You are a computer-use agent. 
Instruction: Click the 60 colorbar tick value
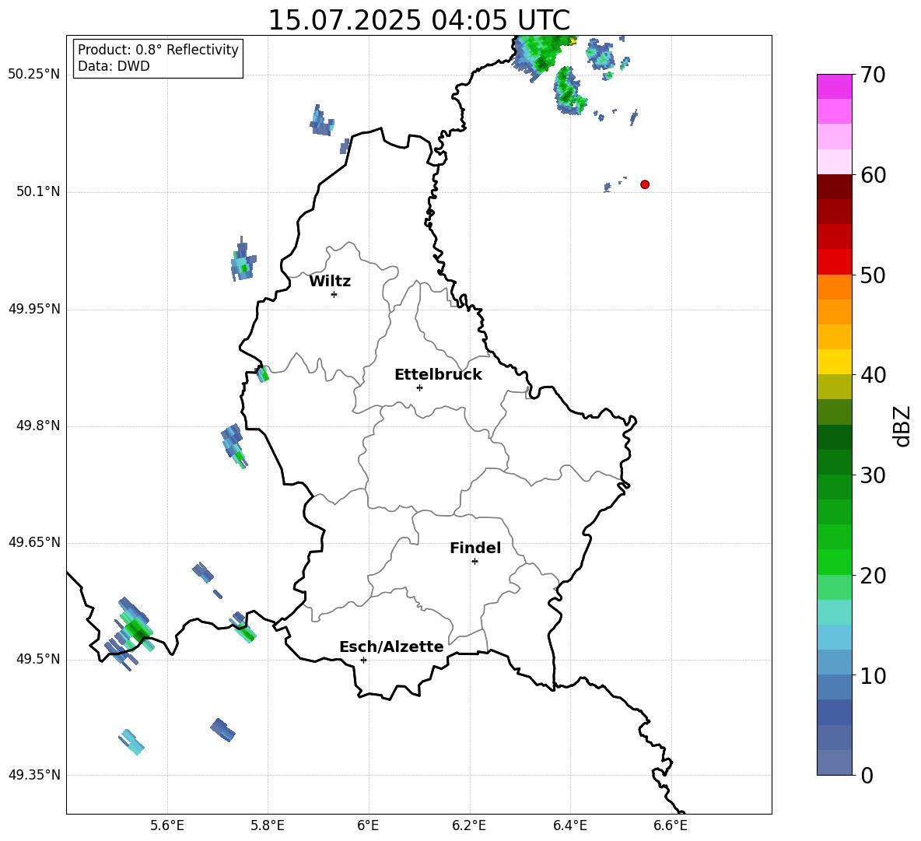(x=873, y=175)
